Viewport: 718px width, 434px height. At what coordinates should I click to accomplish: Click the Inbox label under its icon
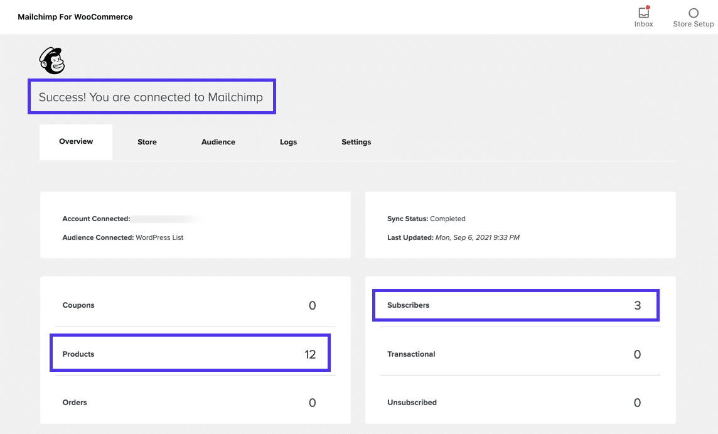(643, 24)
